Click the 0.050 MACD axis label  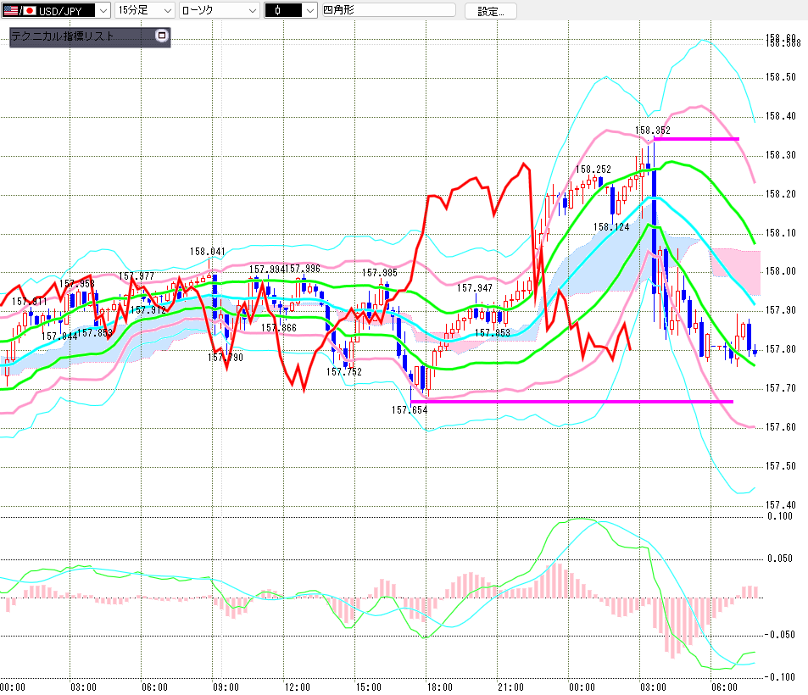click(x=780, y=559)
